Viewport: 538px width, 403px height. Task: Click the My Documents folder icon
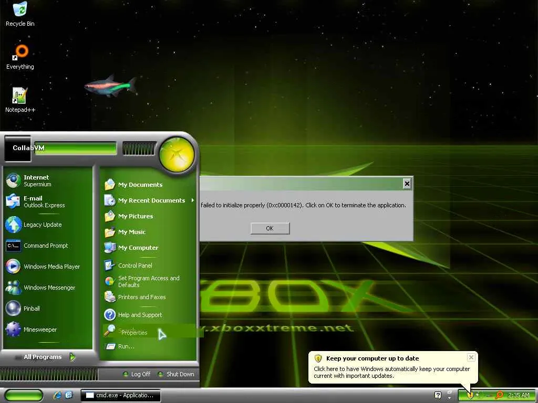[110, 184]
